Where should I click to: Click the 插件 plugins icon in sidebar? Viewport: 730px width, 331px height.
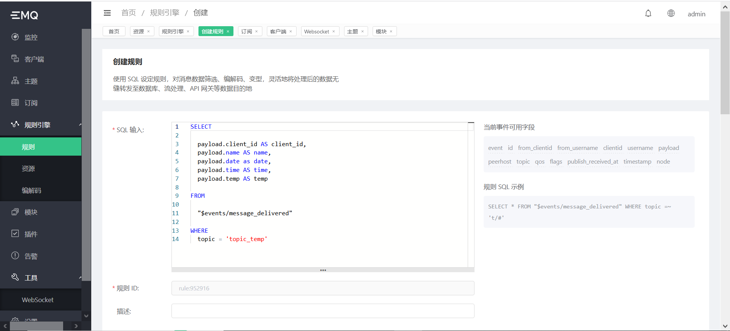coord(15,233)
